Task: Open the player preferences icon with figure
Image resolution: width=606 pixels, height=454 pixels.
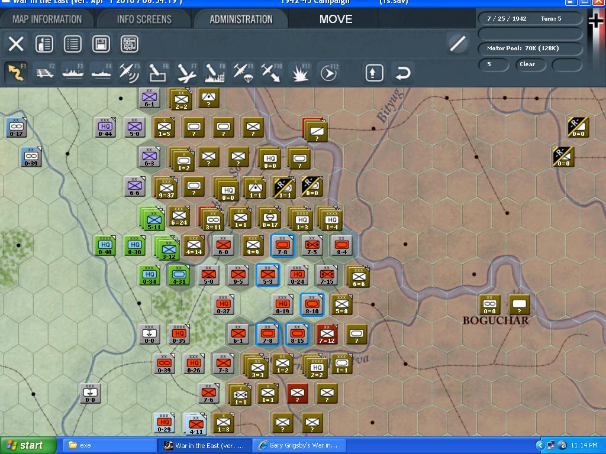Action: coord(44,44)
